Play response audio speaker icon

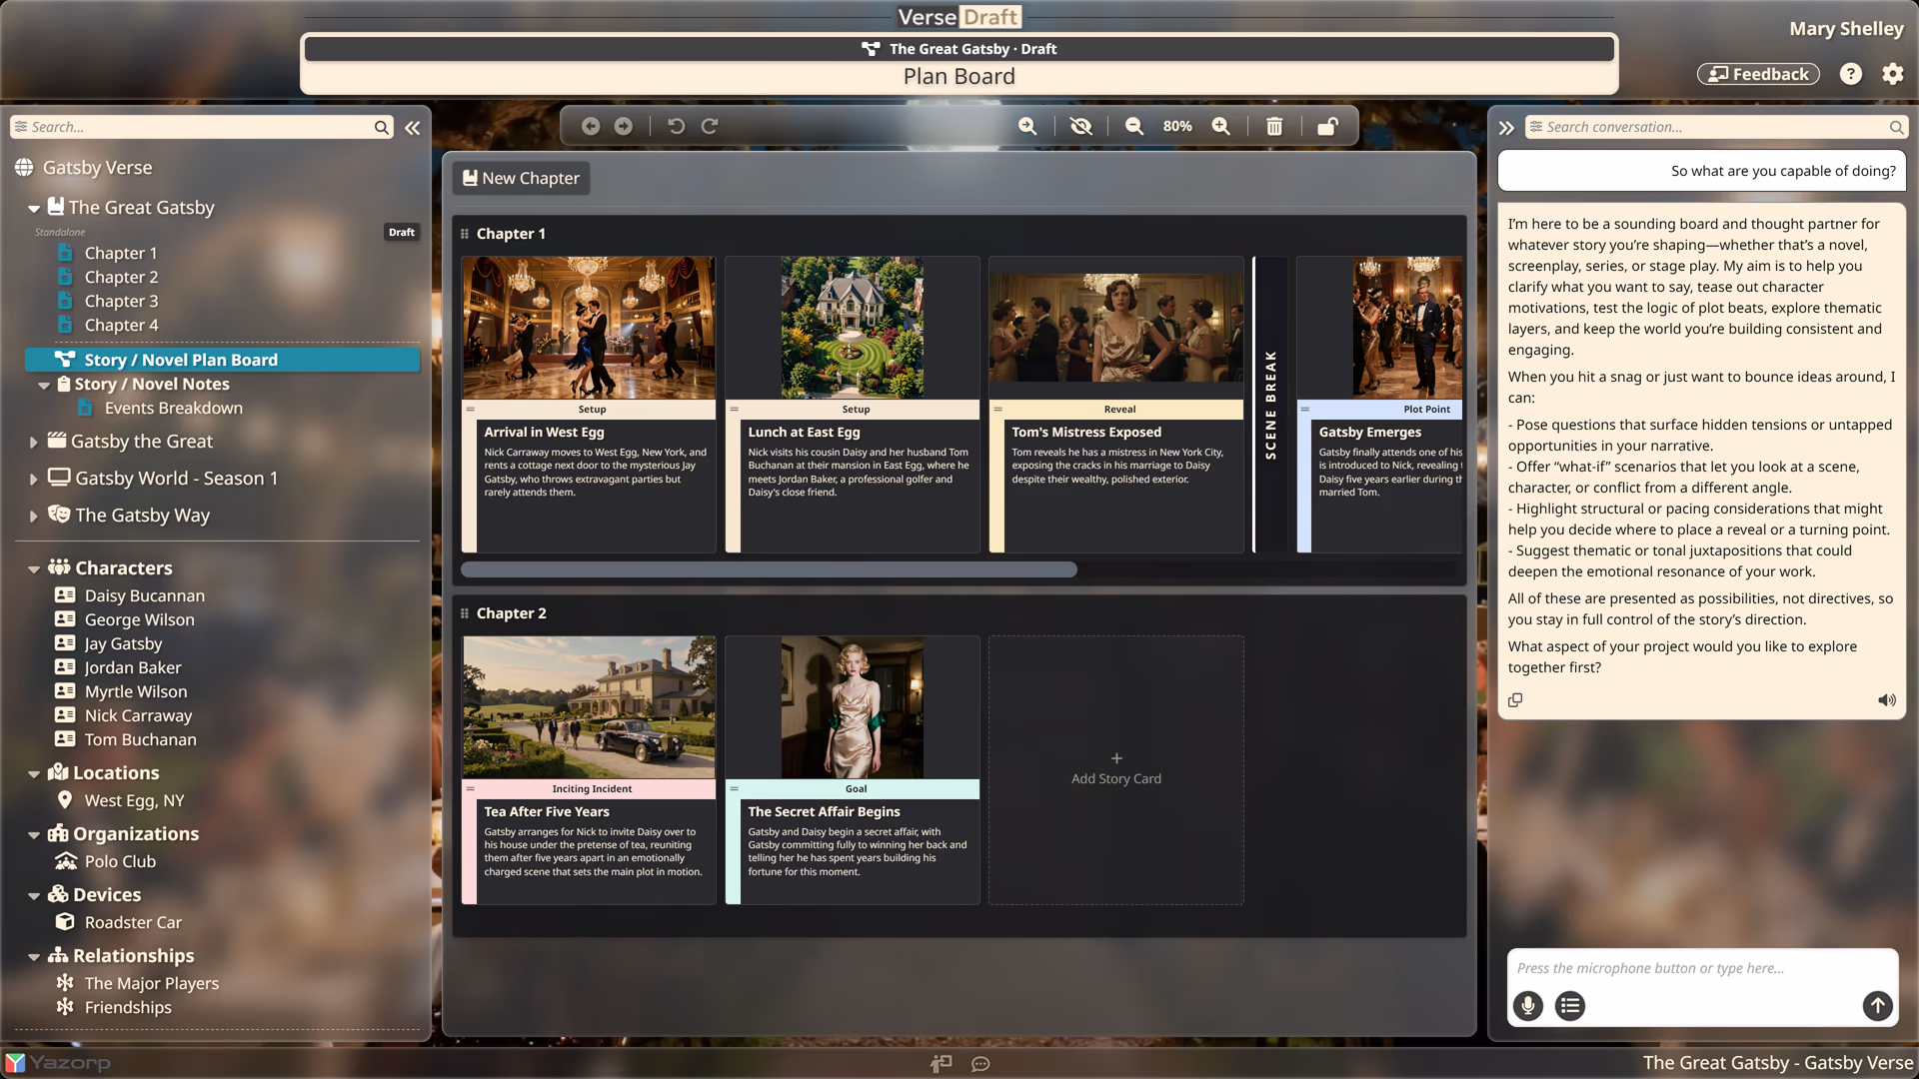tap(1887, 700)
